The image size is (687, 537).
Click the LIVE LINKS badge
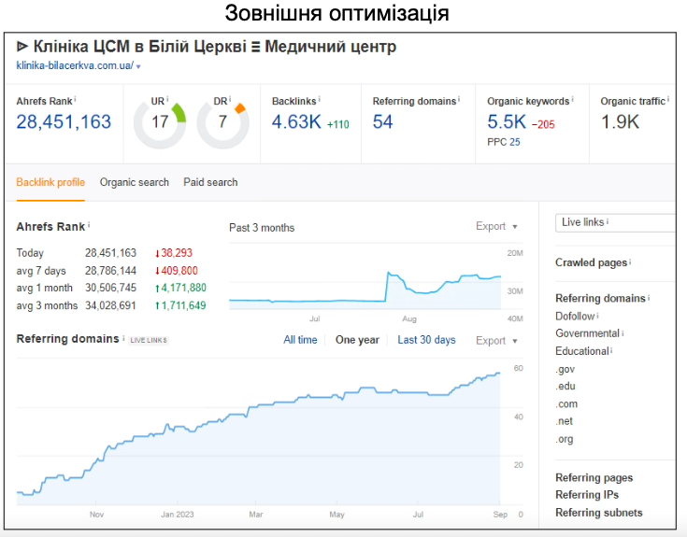point(149,341)
